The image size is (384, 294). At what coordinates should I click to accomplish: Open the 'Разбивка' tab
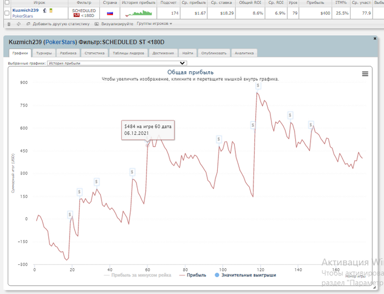click(68, 53)
